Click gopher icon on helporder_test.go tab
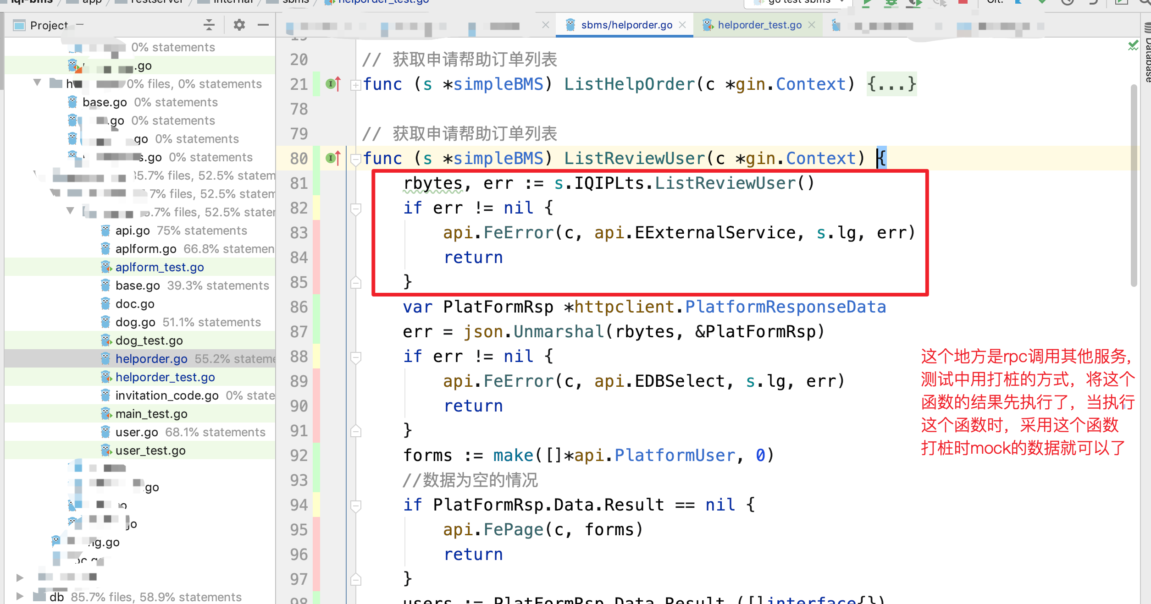This screenshot has height=604, width=1151. pos(708,25)
